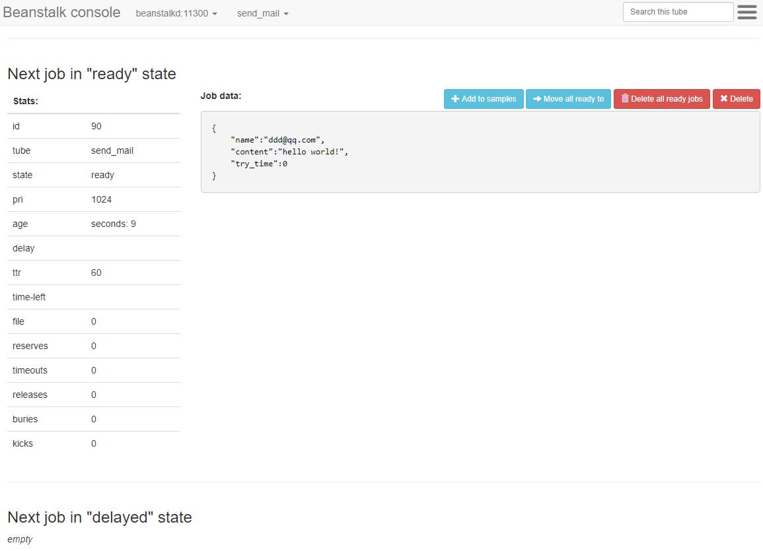
Task: Click the arrow icon on Move all ready to
Action: 537,99
